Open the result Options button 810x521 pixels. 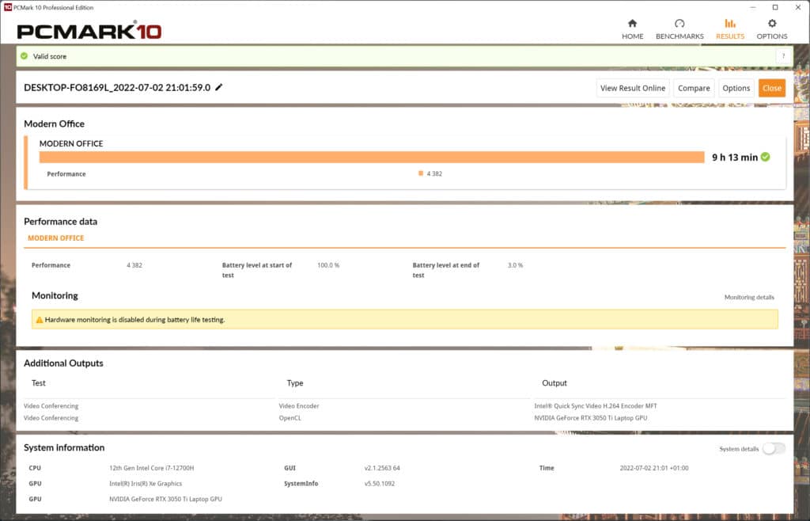point(736,88)
